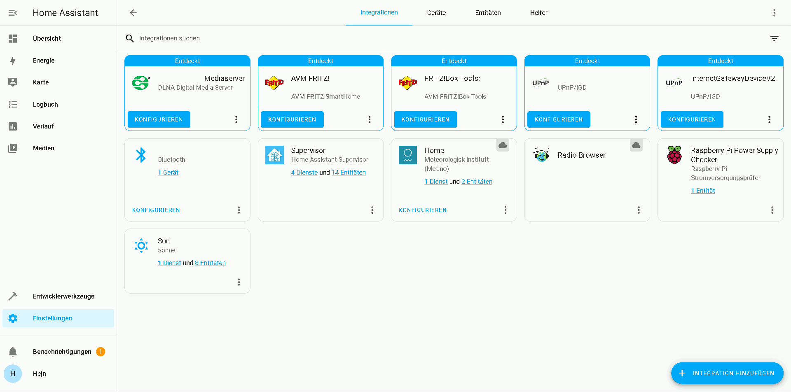Open Supervisor card three-dot menu

(372, 210)
